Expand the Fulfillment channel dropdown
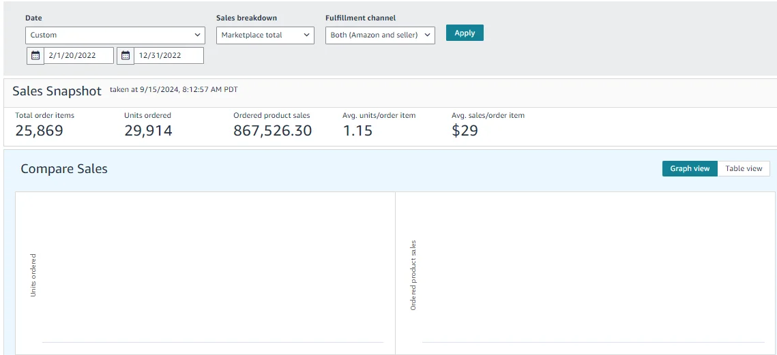 (x=380, y=35)
